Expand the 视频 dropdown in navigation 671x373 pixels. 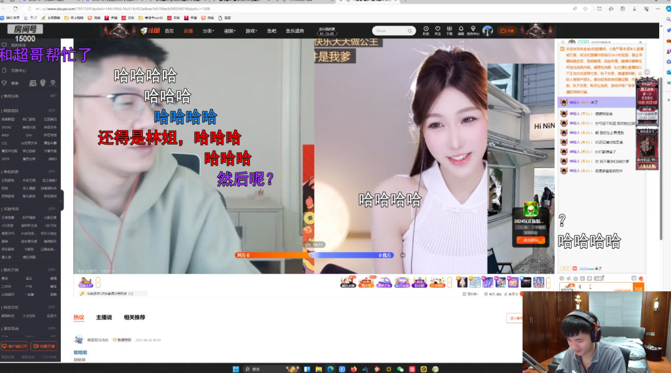230,31
